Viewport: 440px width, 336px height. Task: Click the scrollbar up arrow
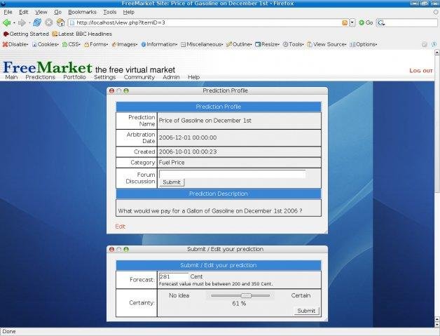tap(437, 53)
